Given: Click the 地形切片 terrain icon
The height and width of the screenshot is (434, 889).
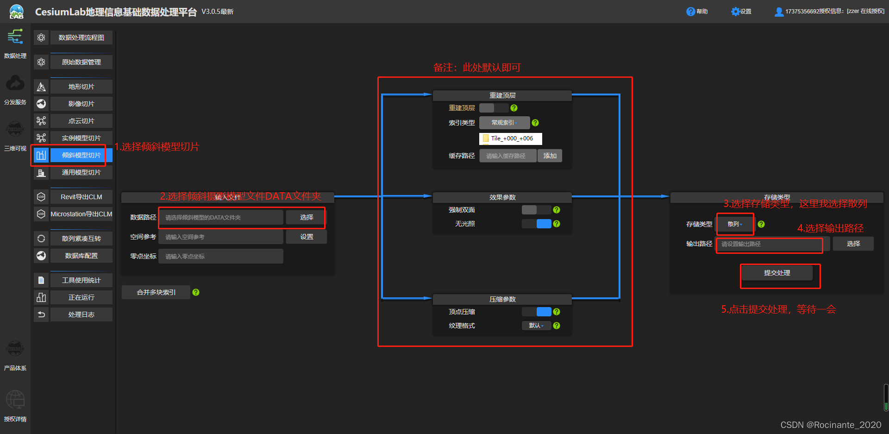Looking at the screenshot, I should point(41,87).
